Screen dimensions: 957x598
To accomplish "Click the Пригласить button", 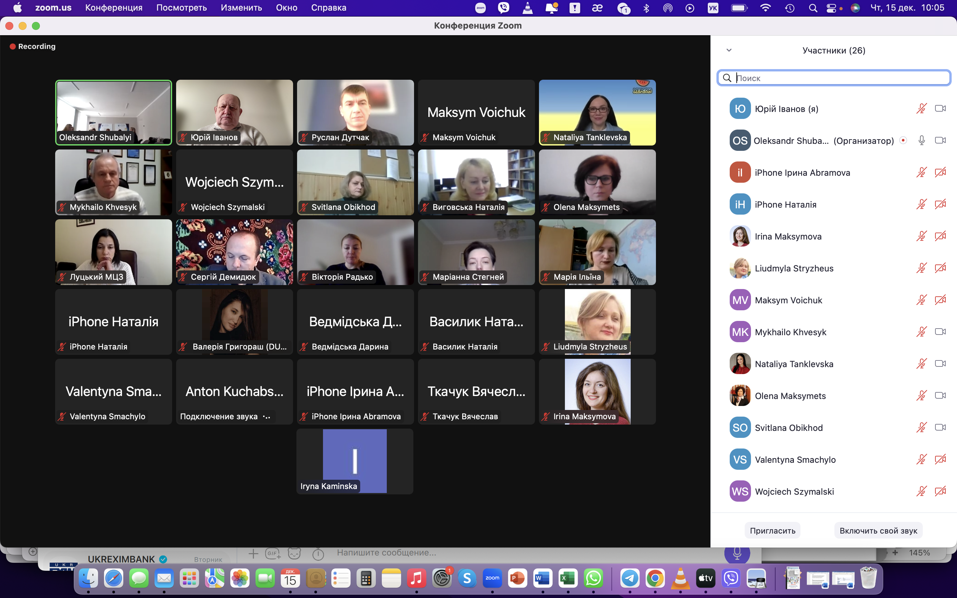I will (772, 531).
